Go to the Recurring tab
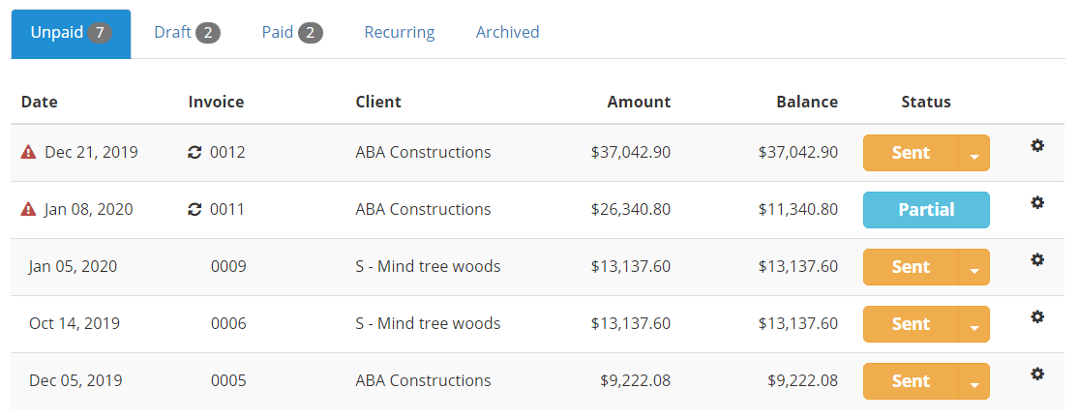This screenshot has height=419, width=1078. (400, 33)
